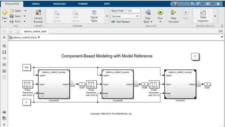Viewport: 225px width, 127px height.
Task: Click the keyboard icon right of the model tabs
Action: pyautogui.click(x=221, y=31)
